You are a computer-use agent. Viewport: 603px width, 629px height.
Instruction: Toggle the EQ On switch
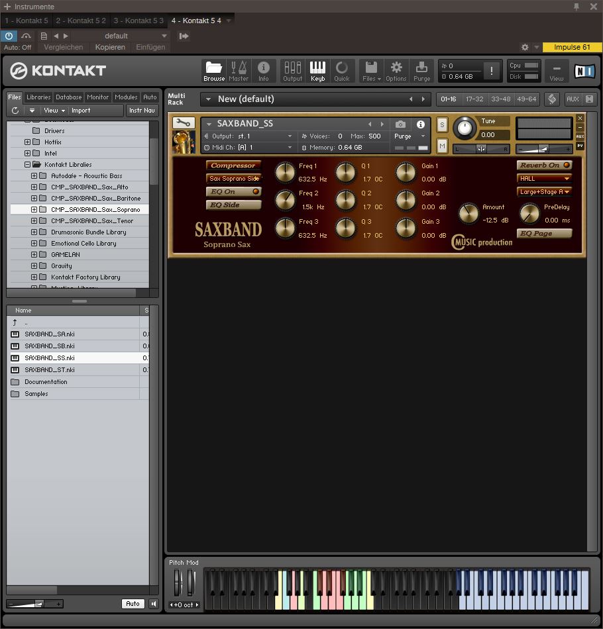click(x=233, y=192)
